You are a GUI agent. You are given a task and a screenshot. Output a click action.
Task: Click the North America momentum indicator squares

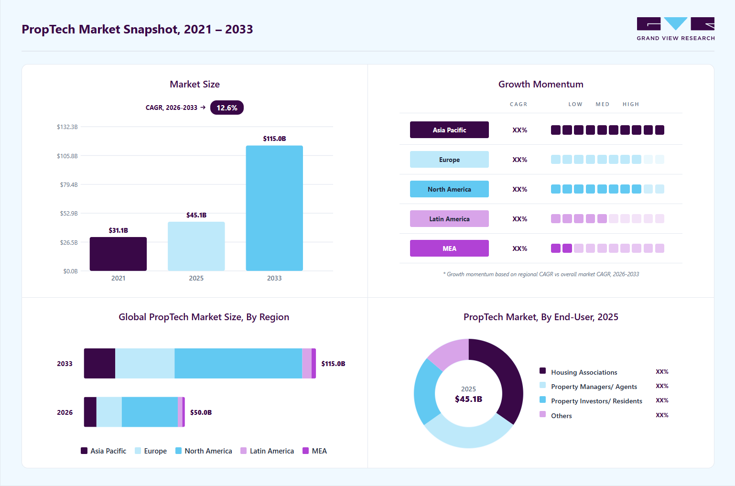coord(607,189)
